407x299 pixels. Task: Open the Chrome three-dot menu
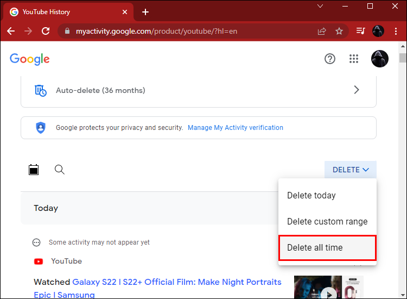(x=396, y=31)
